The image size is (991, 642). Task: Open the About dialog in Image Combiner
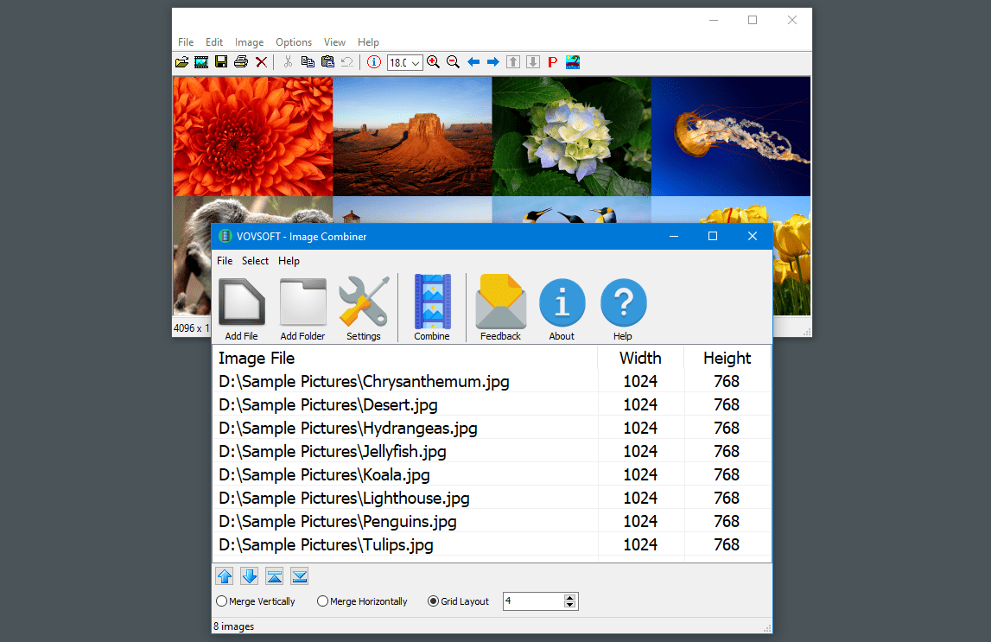(562, 302)
